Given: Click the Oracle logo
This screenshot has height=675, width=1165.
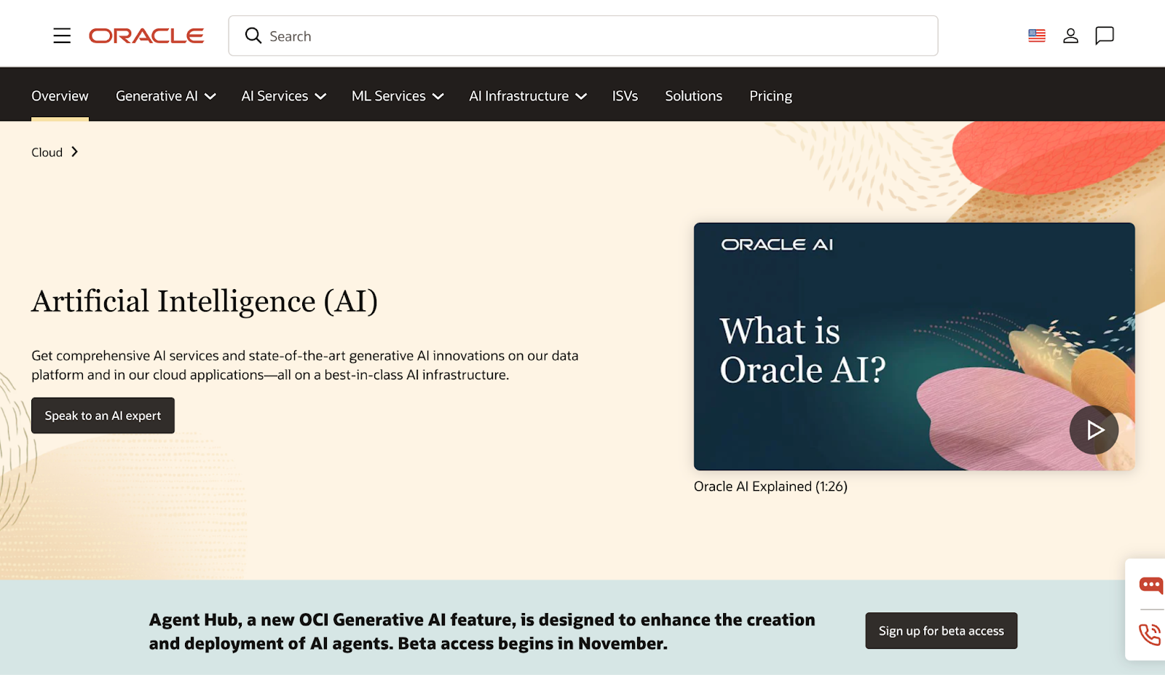Looking at the screenshot, I should click(146, 35).
